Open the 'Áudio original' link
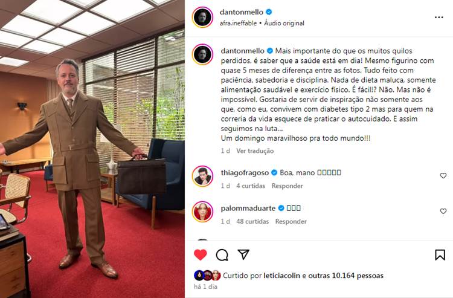Image resolution: width=453 pixels, height=298 pixels. pos(284,23)
